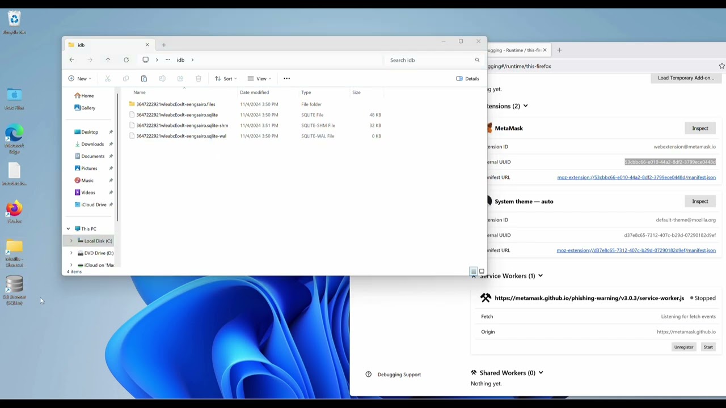Open the Mac Files desktop folder
Viewport: 726px width, 408px height.
(14, 99)
